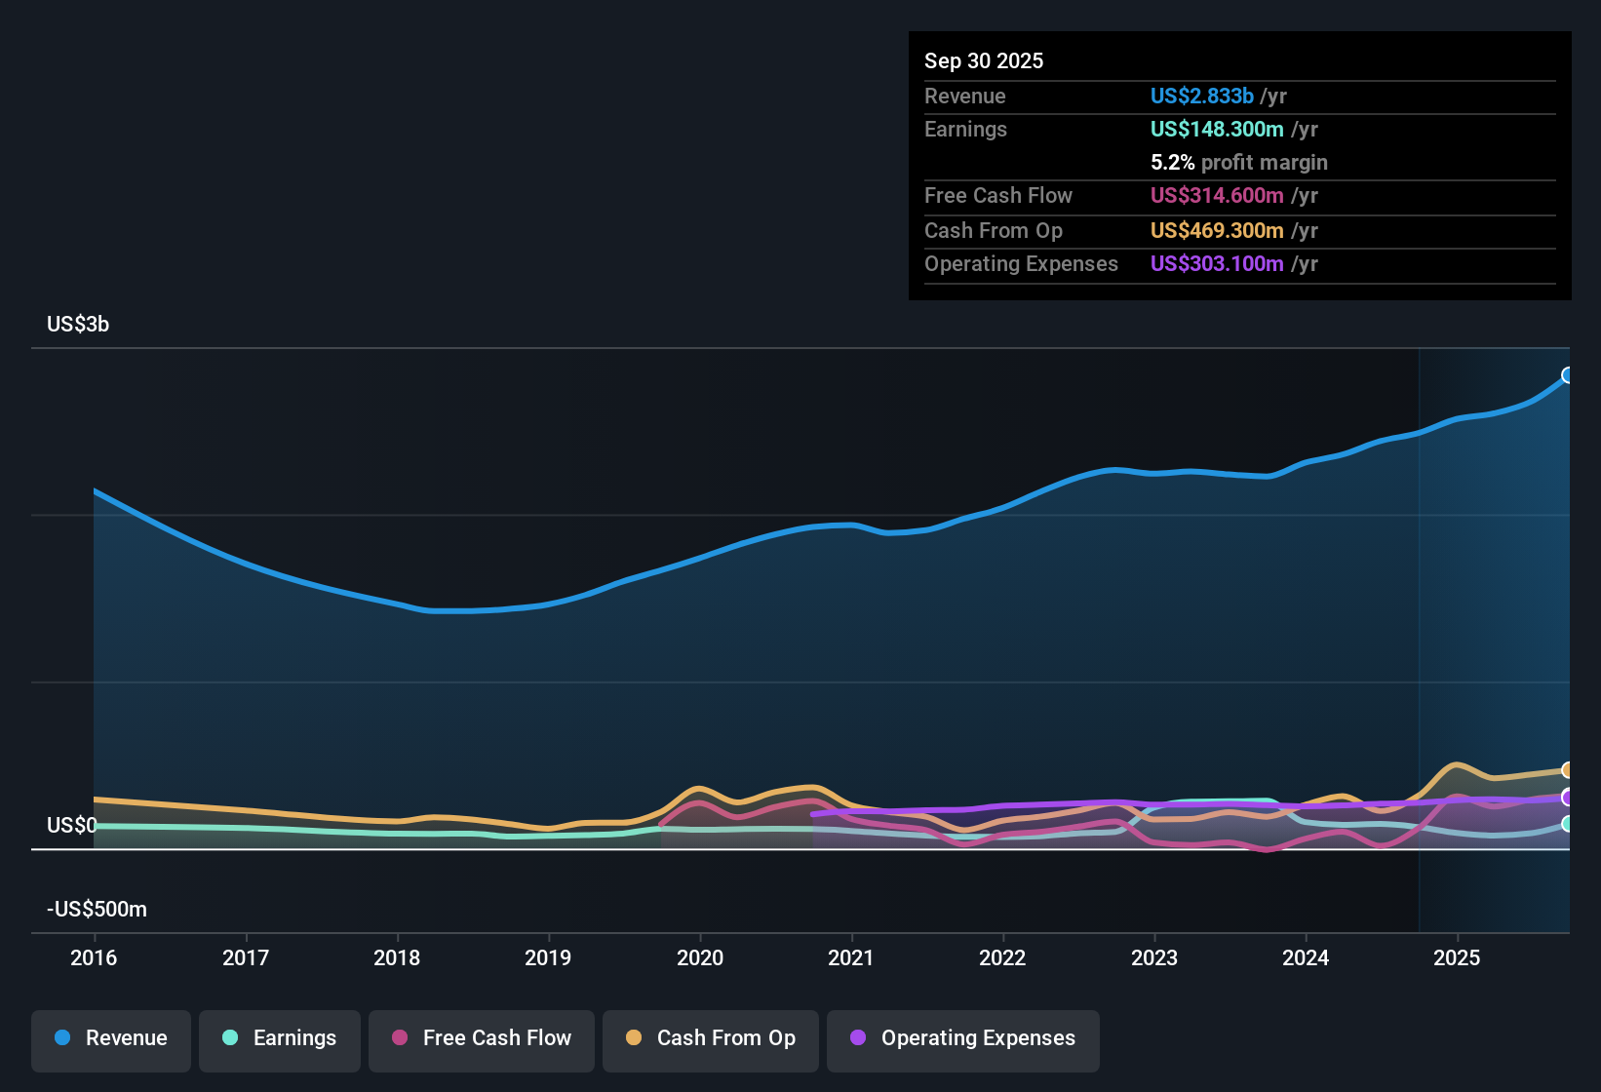Select the purple Operating Expenses dot icon
Image resolution: width=1601 pixels, height=1092 pixels.
pos(858,1038)
